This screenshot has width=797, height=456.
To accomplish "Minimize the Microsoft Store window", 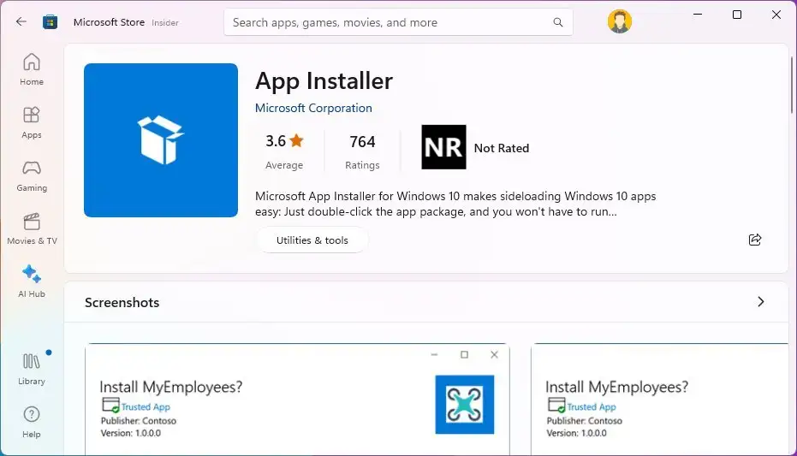I will [x=698, y=15].
